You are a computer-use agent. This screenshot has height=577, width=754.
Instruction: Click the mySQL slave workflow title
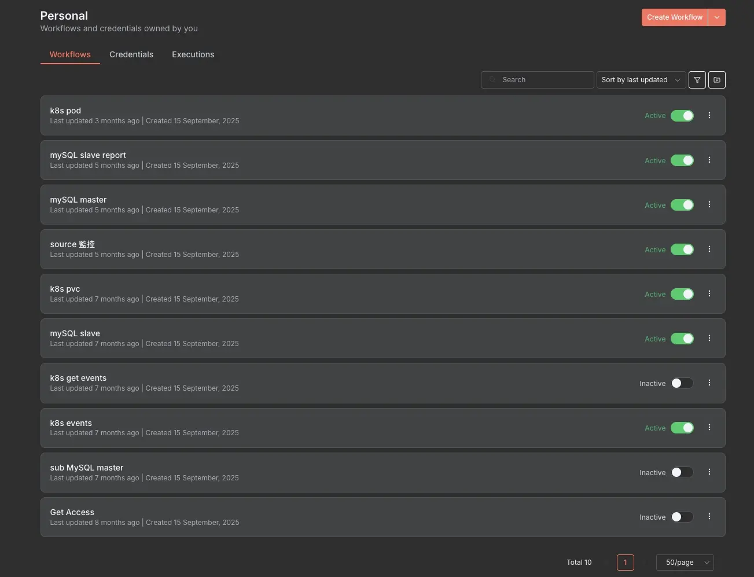(75, 333)
